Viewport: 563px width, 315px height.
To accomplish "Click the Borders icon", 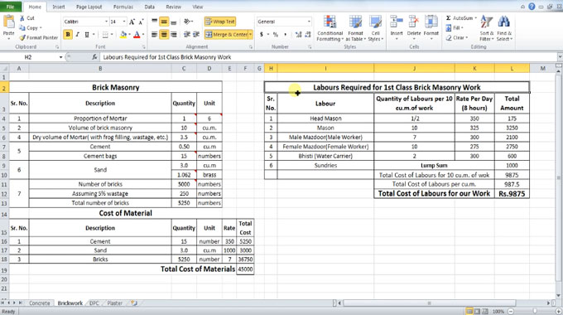I will pyautogui.click(x=105, y=35).
